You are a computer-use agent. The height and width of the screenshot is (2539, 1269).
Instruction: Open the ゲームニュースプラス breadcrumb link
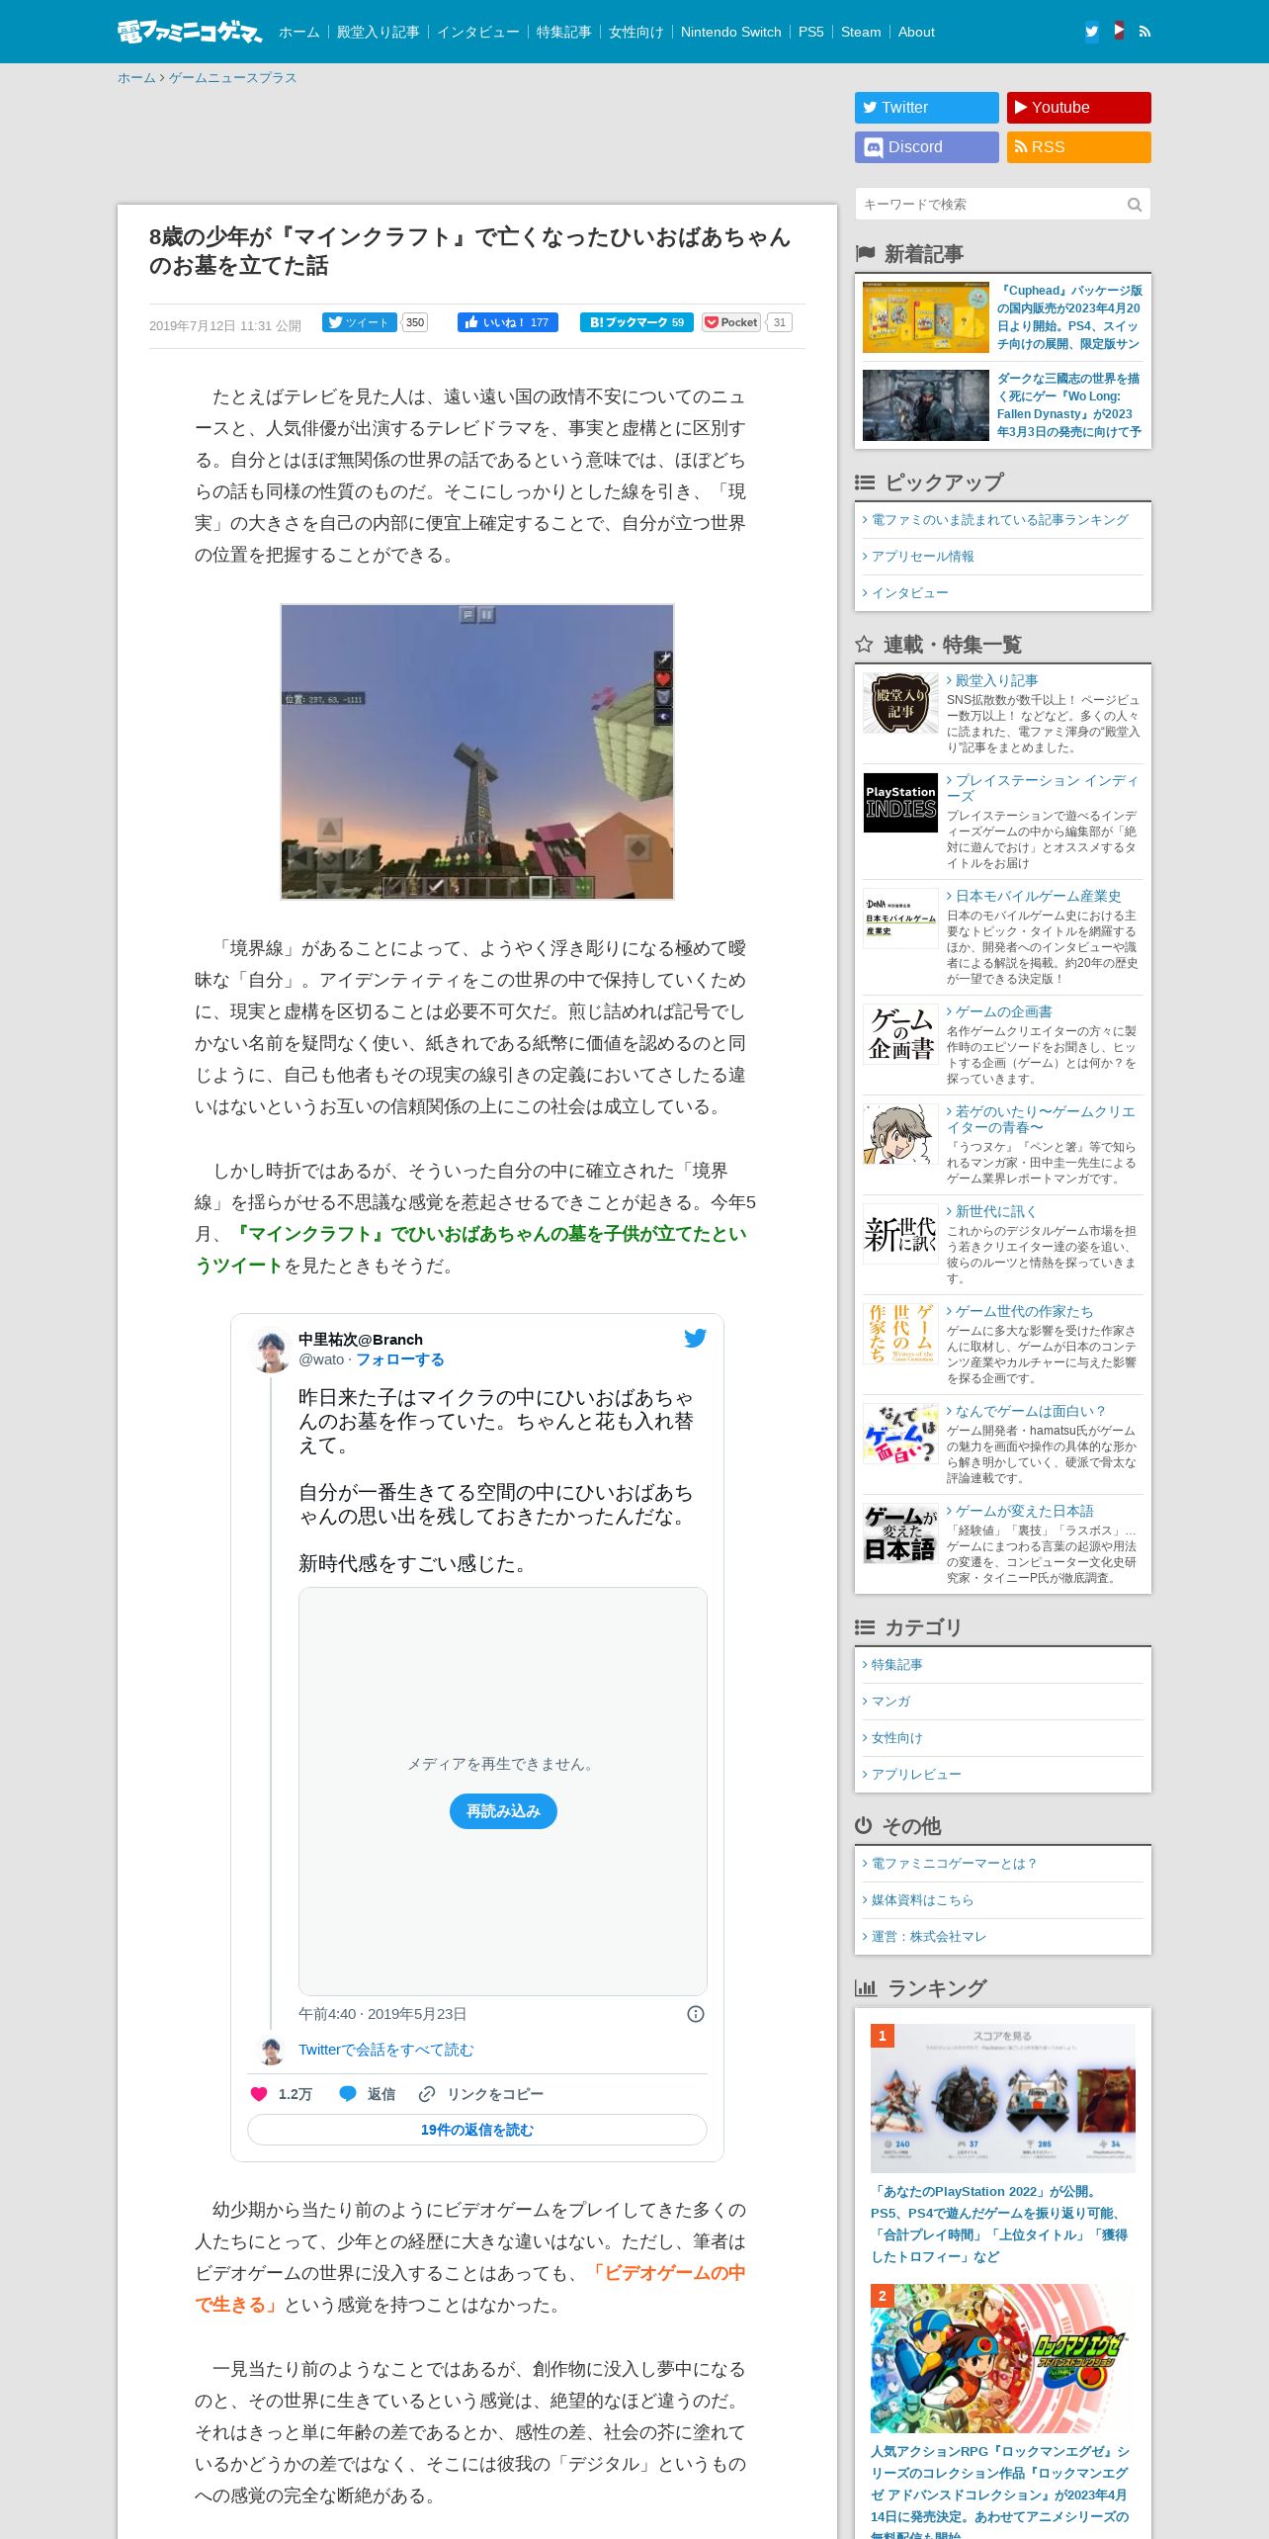(x=232, y=78)
